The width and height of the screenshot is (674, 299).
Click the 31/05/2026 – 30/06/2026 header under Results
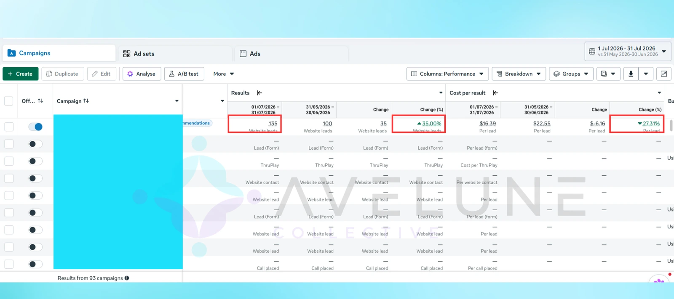point(320,110)
